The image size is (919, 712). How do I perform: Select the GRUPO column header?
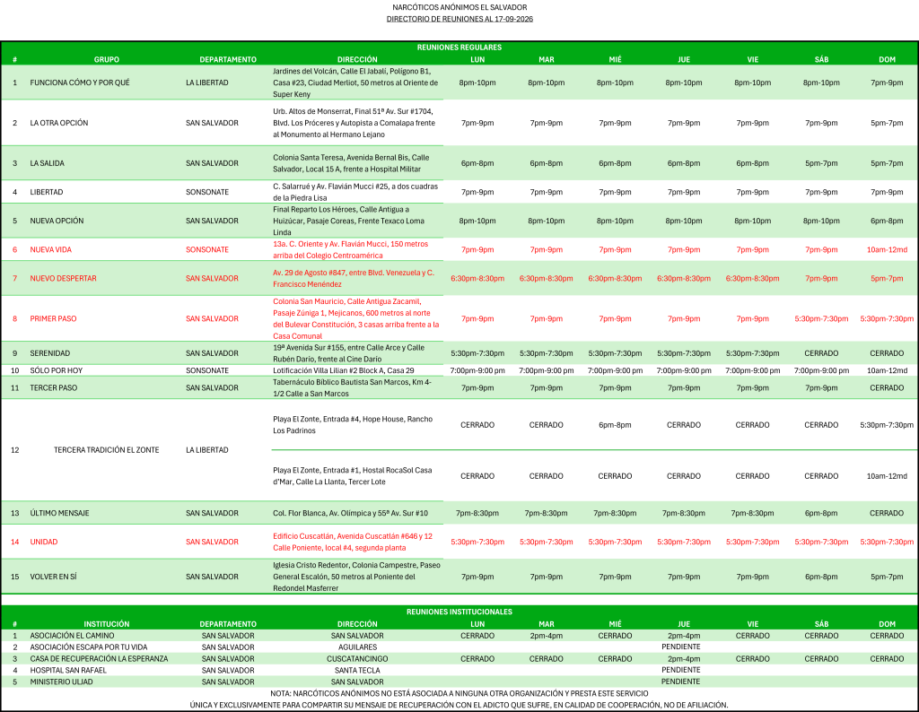click(x=107, y=59)
